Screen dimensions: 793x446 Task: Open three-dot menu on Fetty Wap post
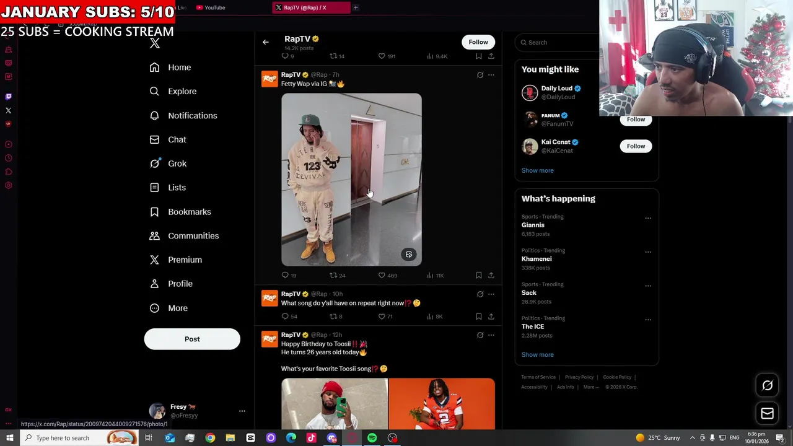491,75
